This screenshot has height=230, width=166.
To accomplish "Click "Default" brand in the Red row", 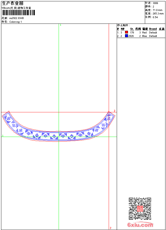I will point(153,33).
